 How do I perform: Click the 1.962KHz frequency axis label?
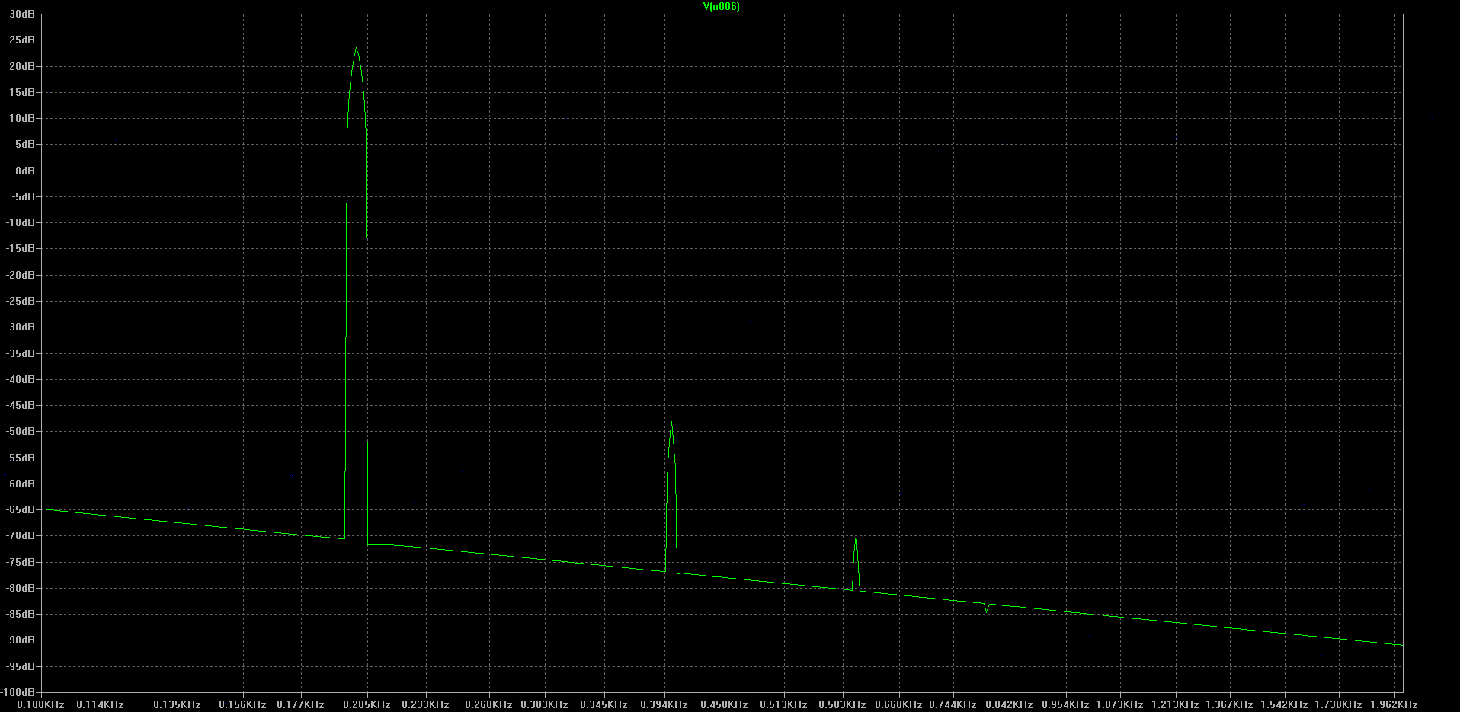(1394, 705)
